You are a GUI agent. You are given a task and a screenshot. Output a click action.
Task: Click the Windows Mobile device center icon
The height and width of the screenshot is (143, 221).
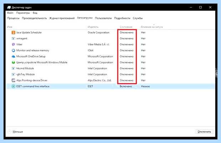pos(14,62)
